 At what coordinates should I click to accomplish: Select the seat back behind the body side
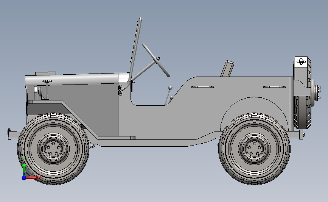point(227,69)
